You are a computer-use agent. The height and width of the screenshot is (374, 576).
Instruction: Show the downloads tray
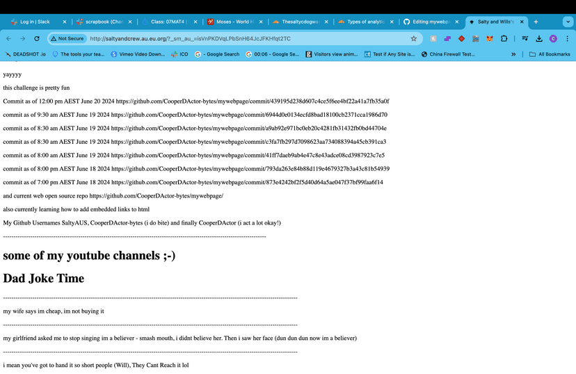pyautogui.click(x=539, y=38)
